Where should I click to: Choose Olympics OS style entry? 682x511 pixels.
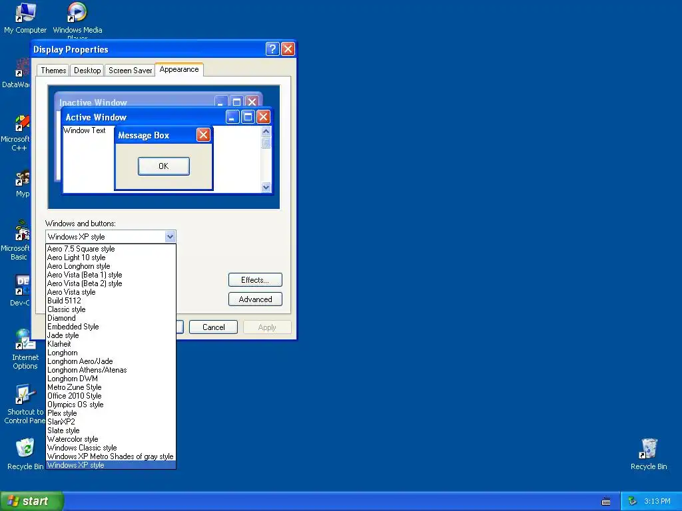coord(111,405)
